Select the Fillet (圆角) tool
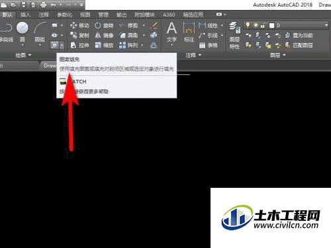 pos(128,35)
